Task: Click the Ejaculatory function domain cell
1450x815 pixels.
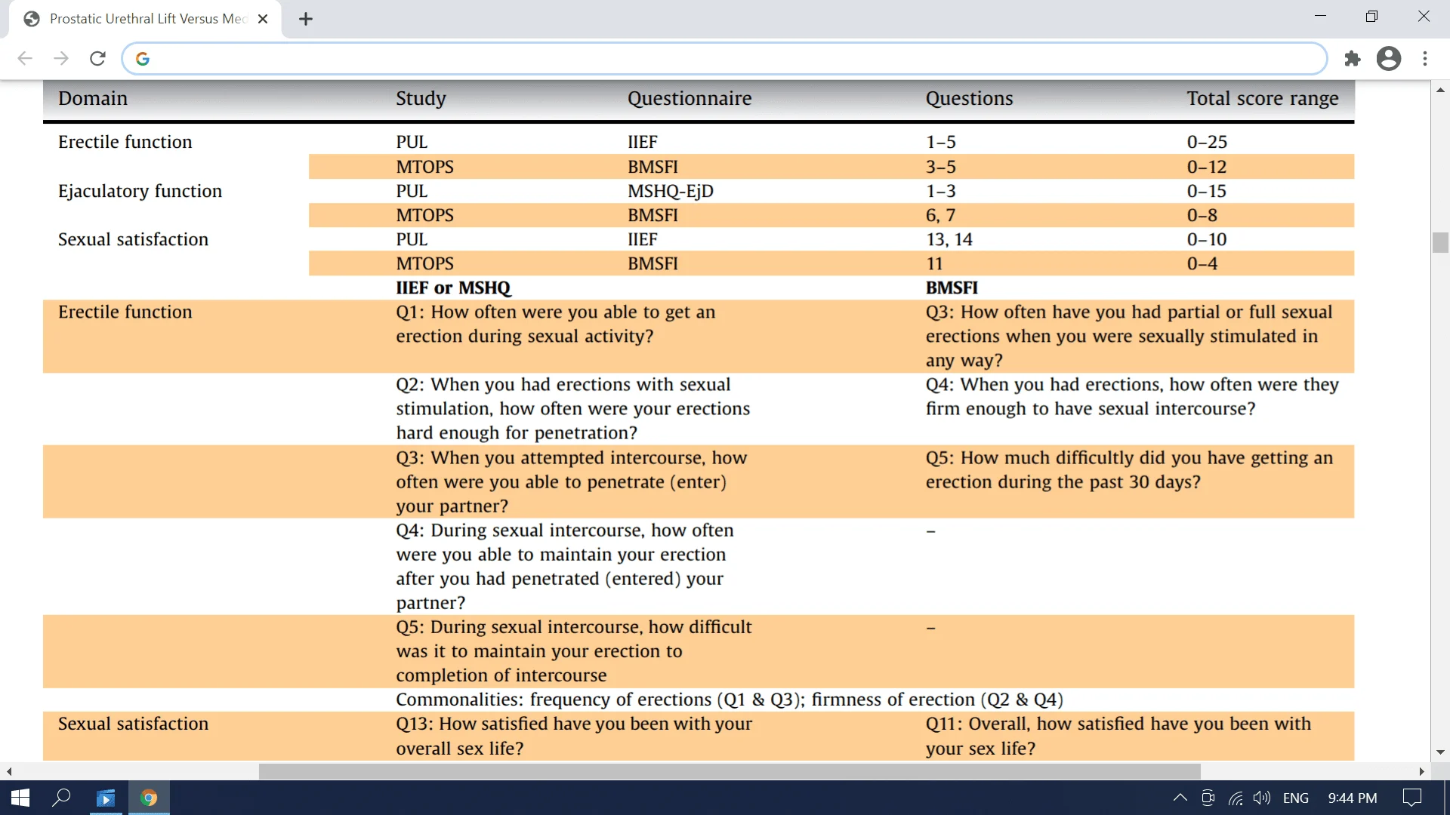Action: (x=140, y=191)
